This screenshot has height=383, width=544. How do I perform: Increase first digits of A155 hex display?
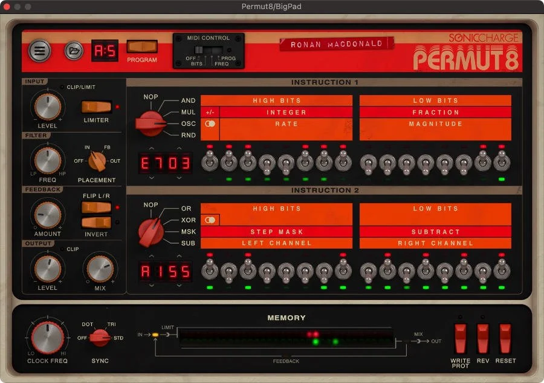(x=152, y=257)
